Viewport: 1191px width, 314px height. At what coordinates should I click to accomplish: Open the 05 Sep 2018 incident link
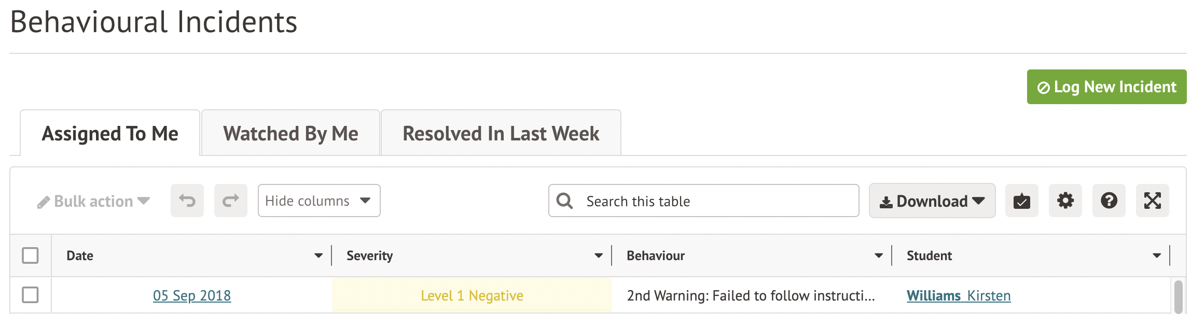[192, 295]
